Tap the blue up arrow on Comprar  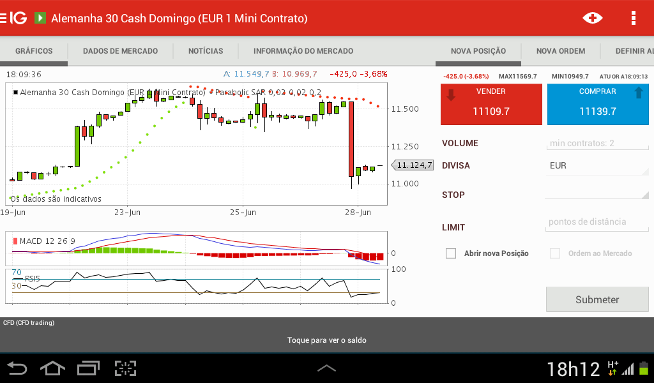639,93
